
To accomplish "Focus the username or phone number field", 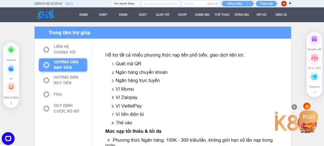I will (x=160, y=4).
